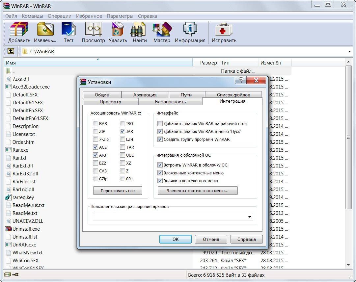Click the scrollbar up arrow
Screen dimensions: 356x282
pos(348,62)
